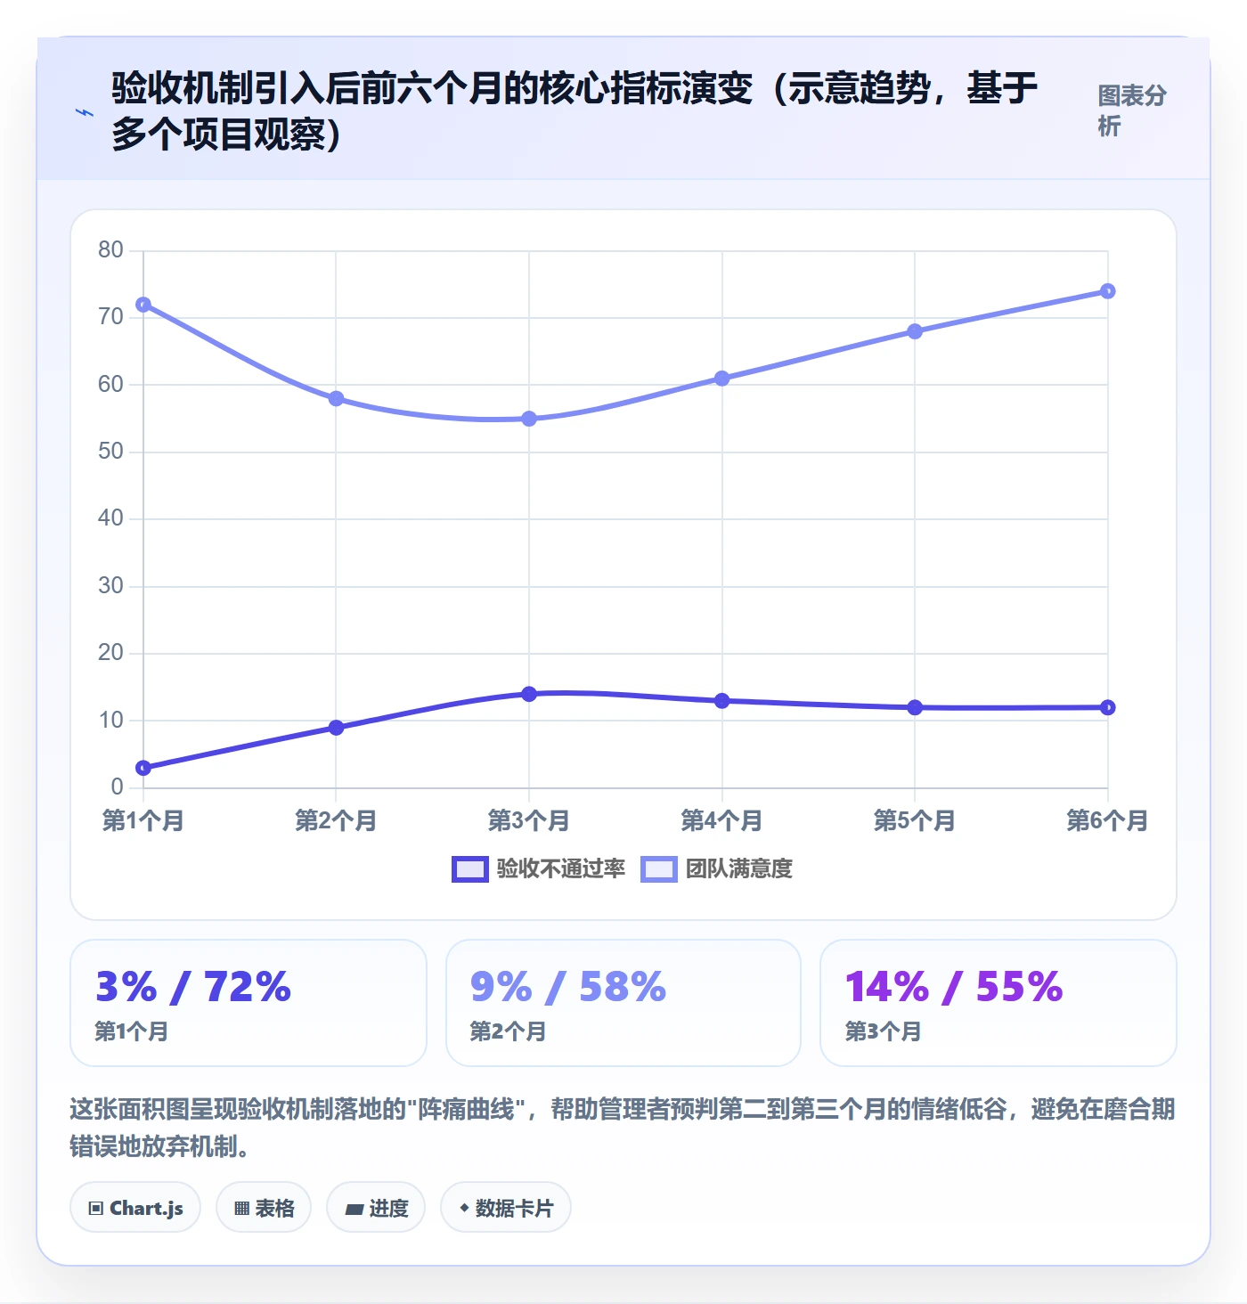This screenshot has width=1247, height=1304.
Task: Click 验收不通过率 data point at 第2个月
Action: (336, 728)
